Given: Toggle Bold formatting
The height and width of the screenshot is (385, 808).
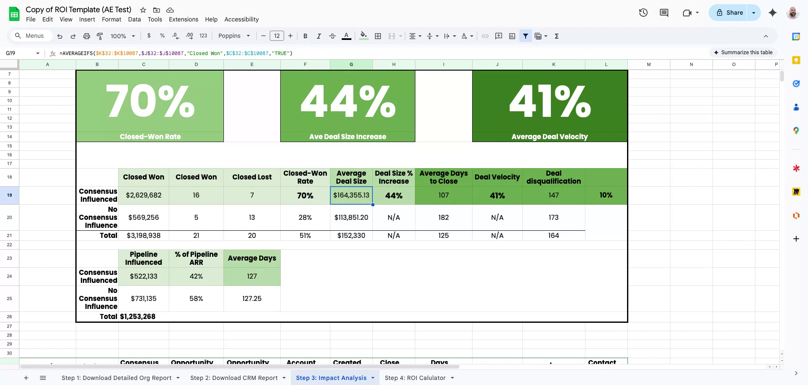Looking at the screenshot, I should [306, 36].
